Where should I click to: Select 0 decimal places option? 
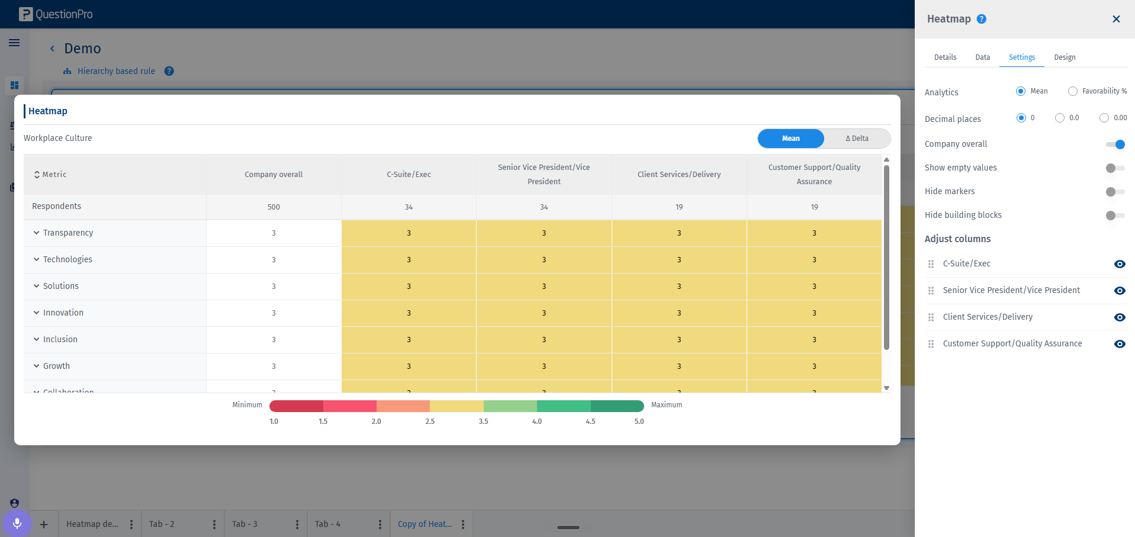(x=1021, y=118)
